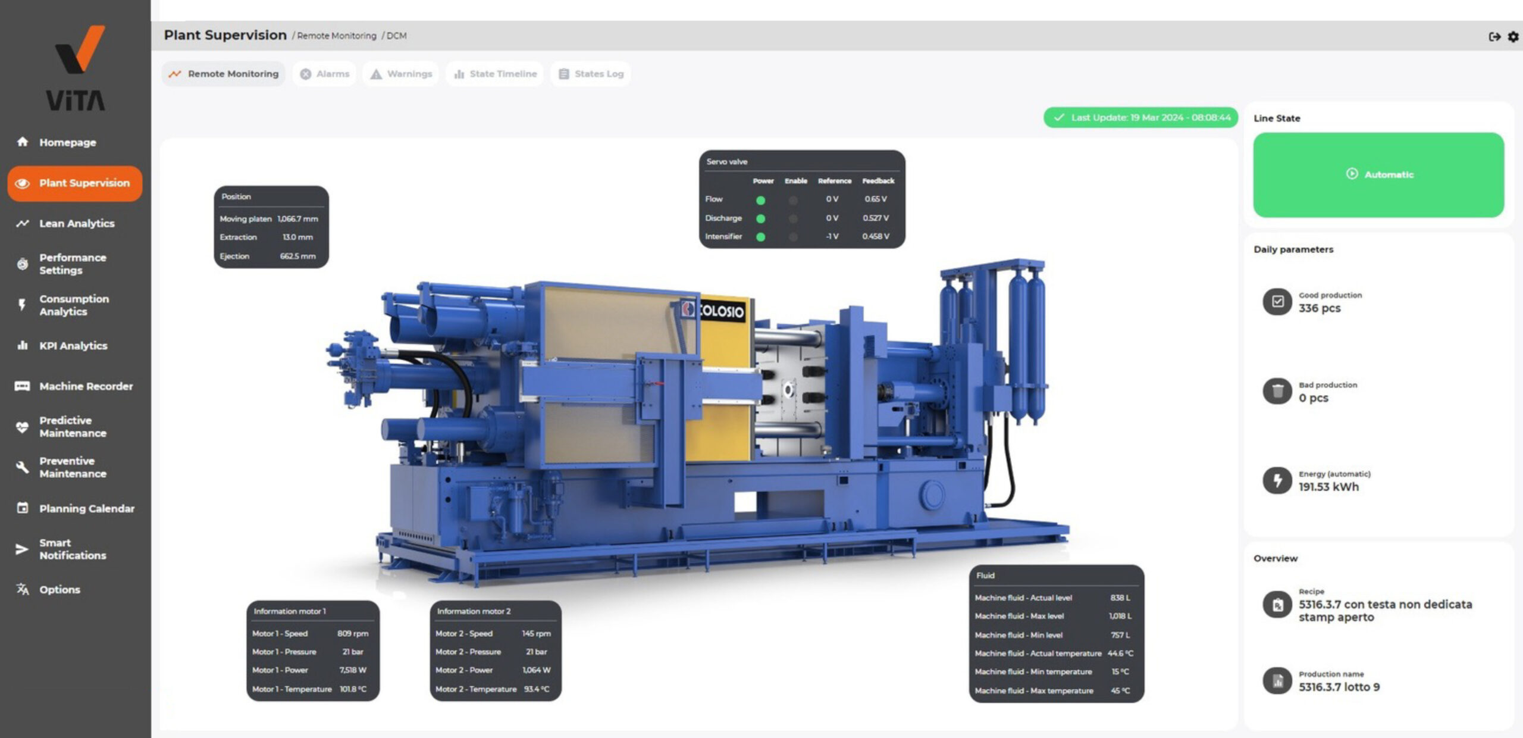Click the Smart Notifications send icon
The image size is (1523, 738).
tap(21, 549)
